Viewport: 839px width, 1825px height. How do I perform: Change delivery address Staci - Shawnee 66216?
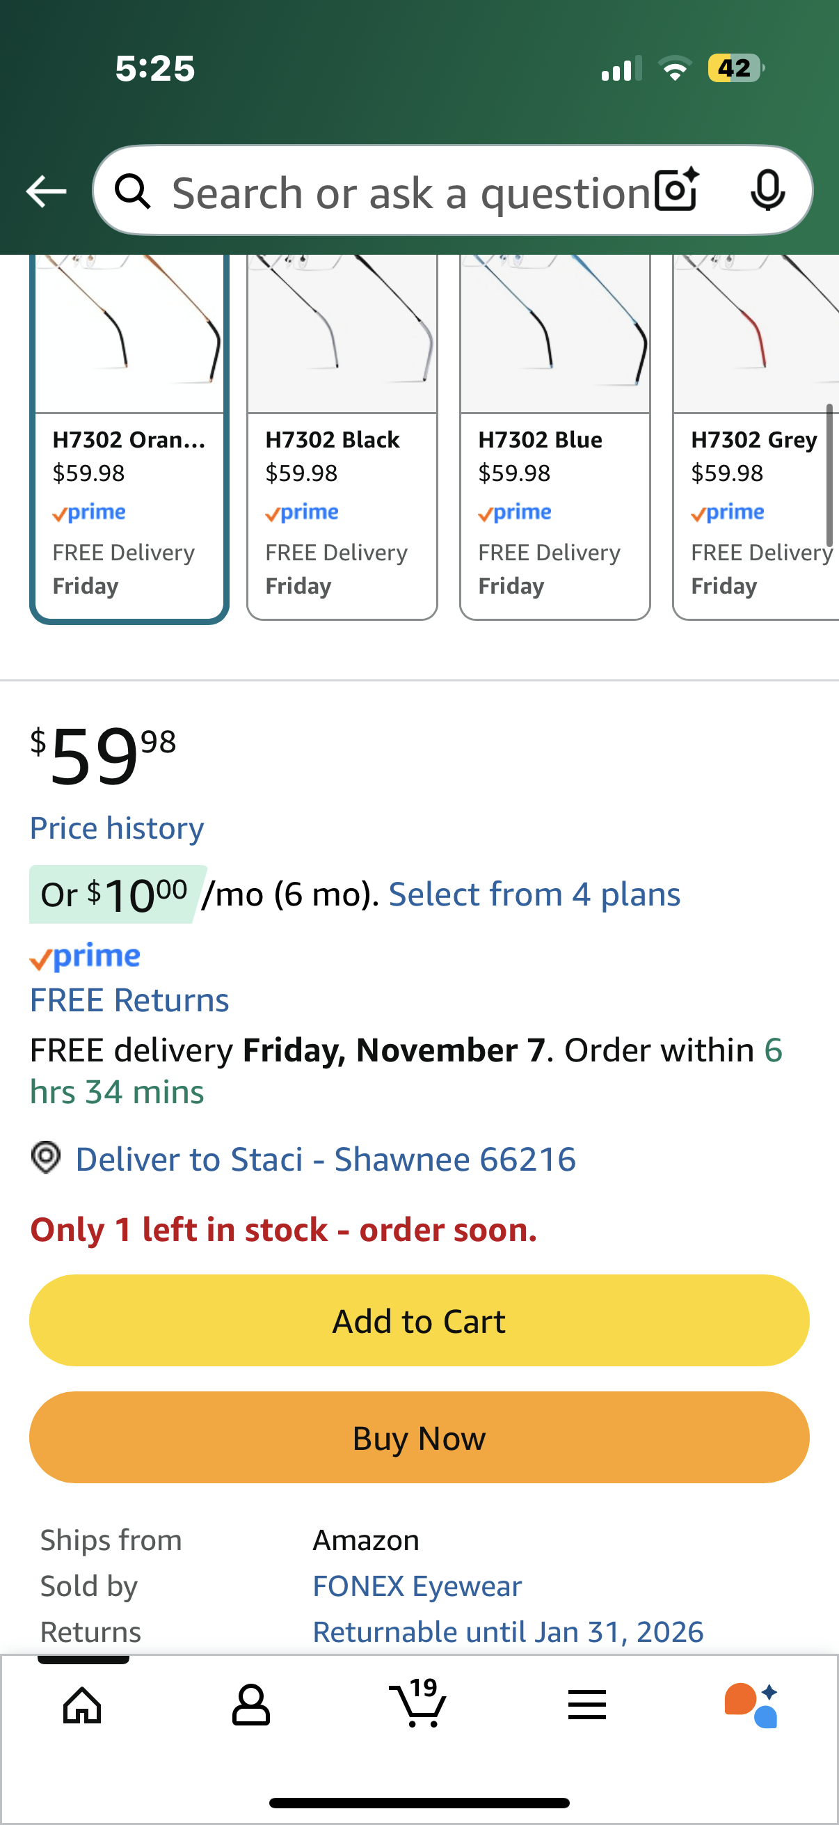[326, 1159]
